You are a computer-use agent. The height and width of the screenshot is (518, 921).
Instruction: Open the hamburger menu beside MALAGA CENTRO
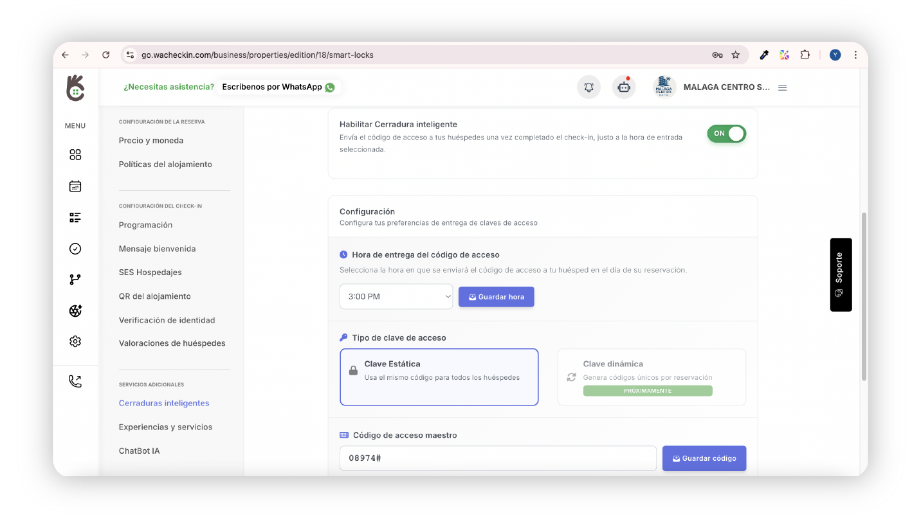783,87
